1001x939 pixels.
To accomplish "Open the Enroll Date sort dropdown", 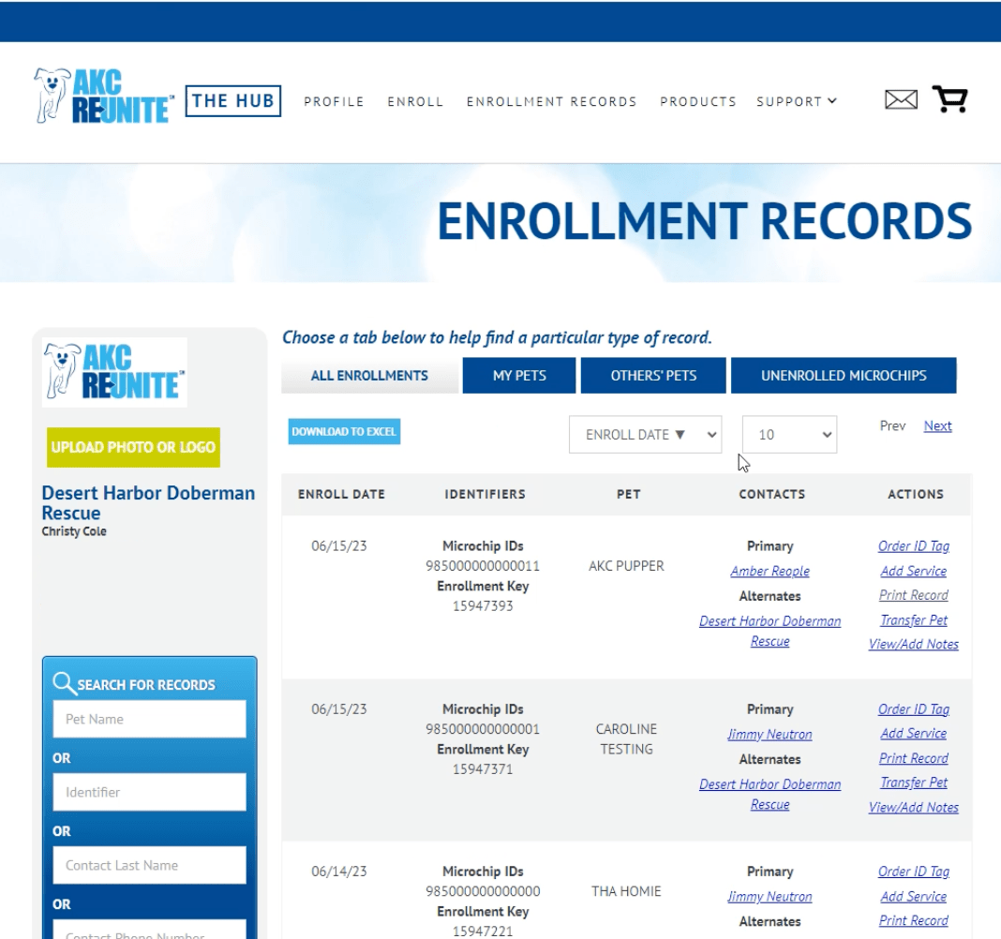I will point(645,434).
